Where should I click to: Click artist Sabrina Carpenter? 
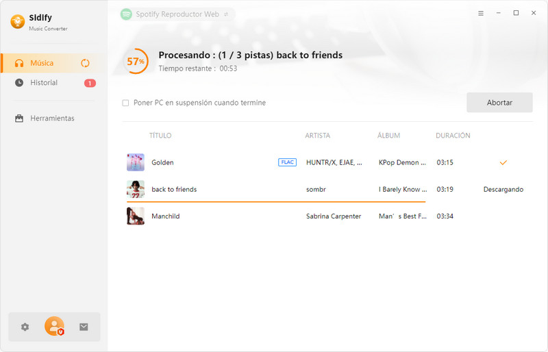[x=334, y=216]
